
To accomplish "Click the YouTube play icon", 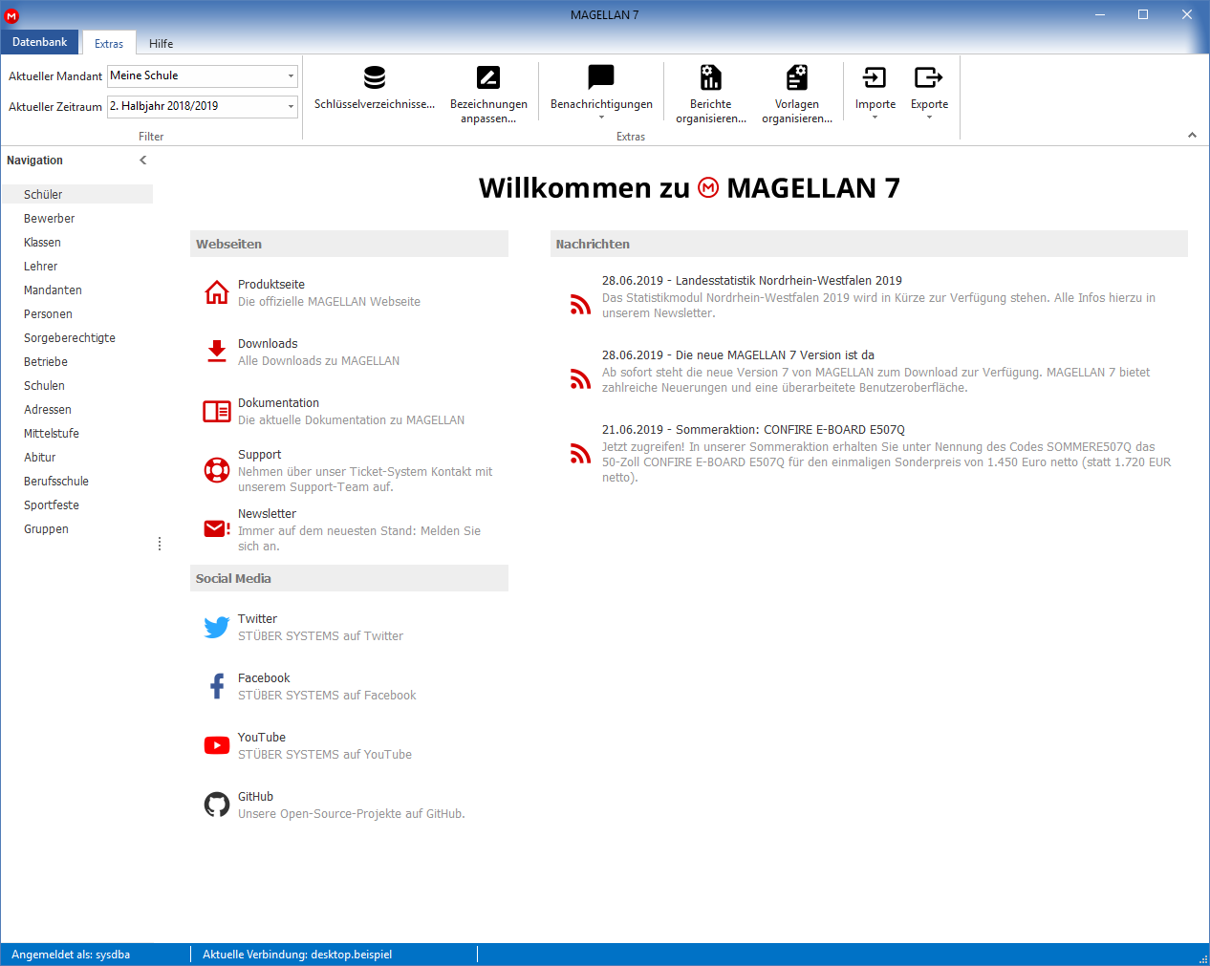I will click(x=217, y=745).
